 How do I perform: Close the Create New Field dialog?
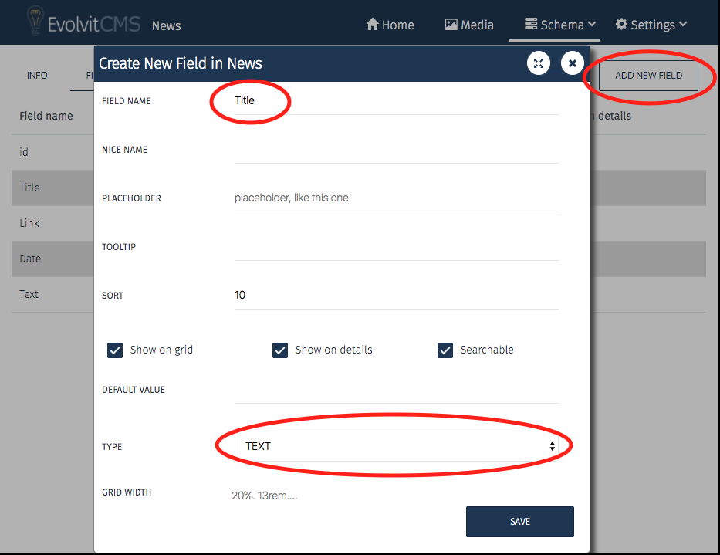pyautogui.click(x=572, y=63)
